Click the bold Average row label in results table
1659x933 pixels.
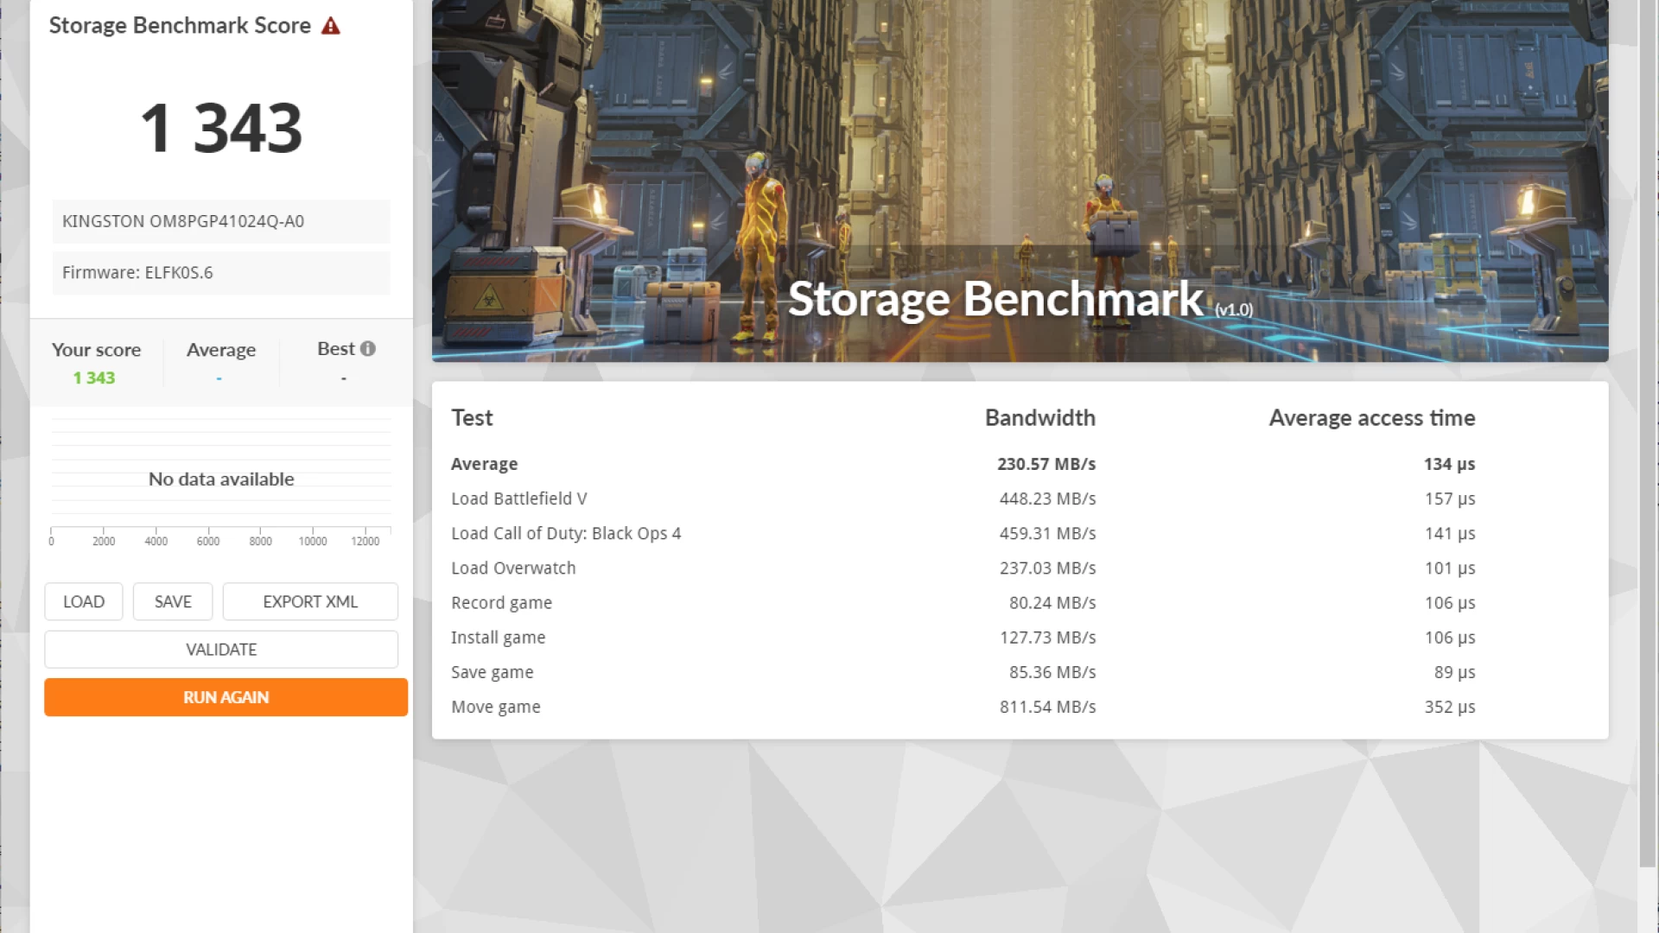(484, 464)
